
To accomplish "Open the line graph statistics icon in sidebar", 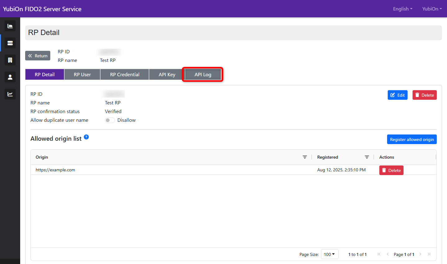I will (10, 94).
